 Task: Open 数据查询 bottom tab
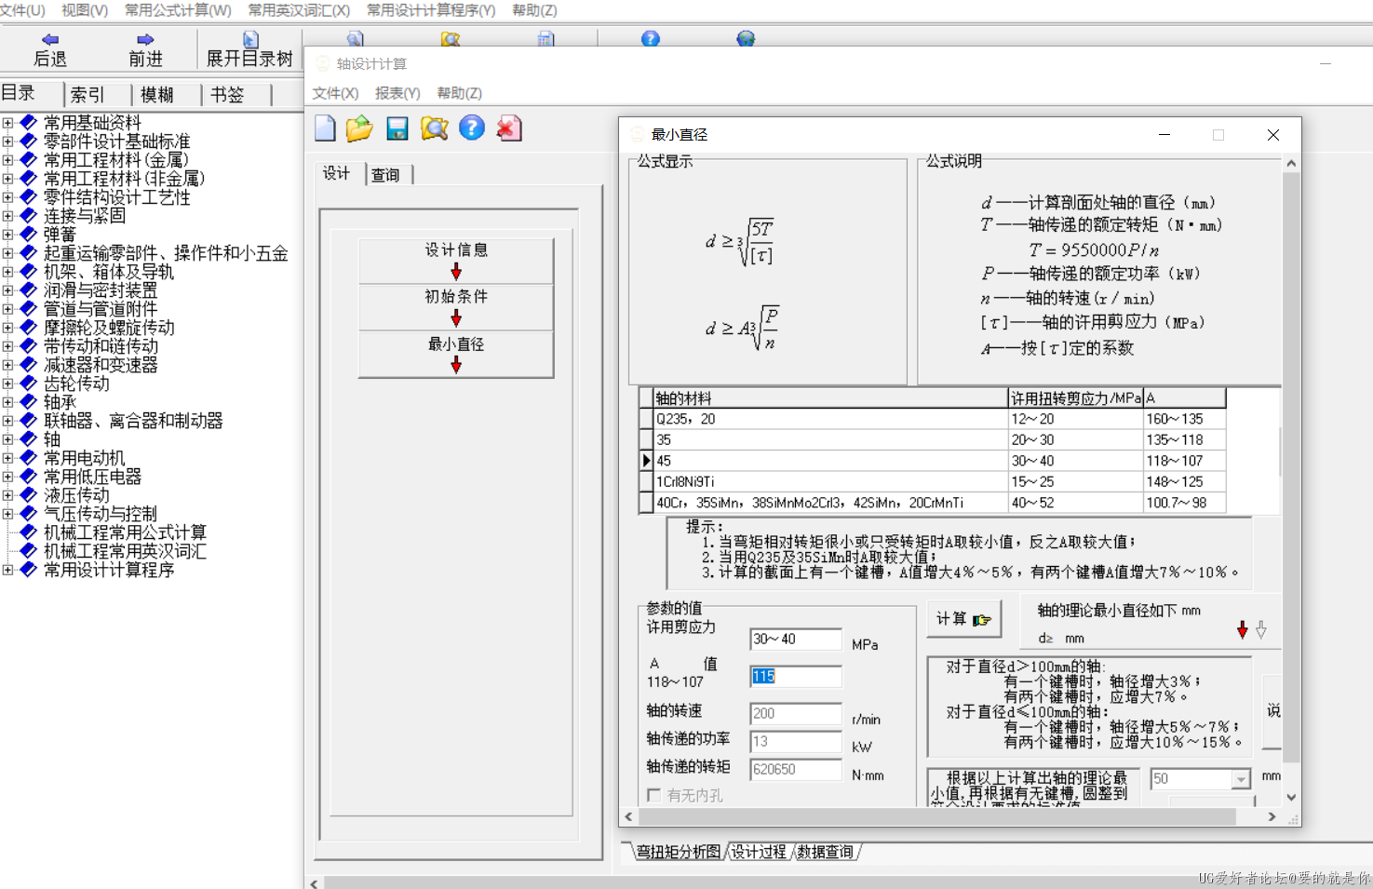[825, 852]
